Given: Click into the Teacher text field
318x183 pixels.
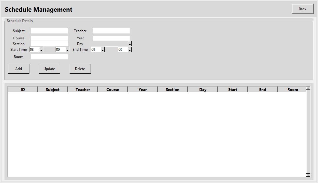Looking at the screenshot, I should click(x=111, y=31).
